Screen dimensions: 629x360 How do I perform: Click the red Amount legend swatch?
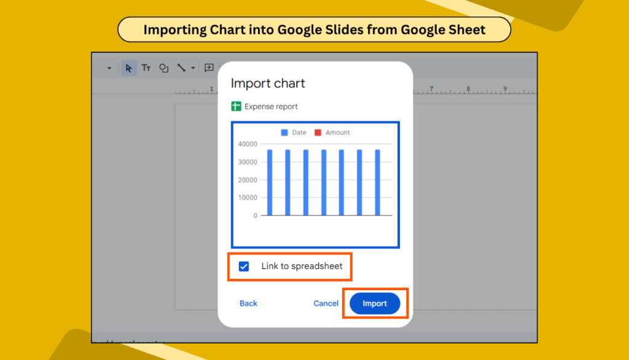click(318, 132)
